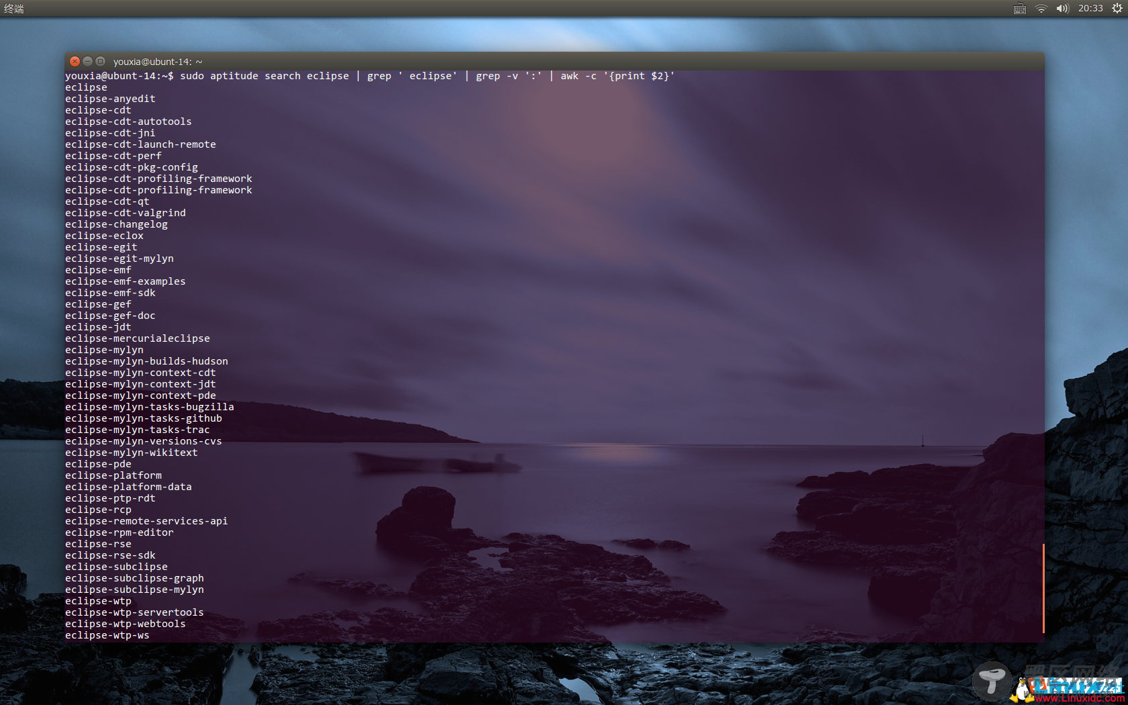Click the output line eclipse-remote-services-api
1128x705 pixels.
click(146, 521)
